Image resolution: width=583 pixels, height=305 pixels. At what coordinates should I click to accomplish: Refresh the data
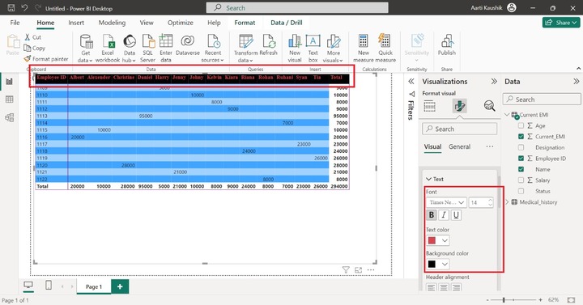point(269,45)
